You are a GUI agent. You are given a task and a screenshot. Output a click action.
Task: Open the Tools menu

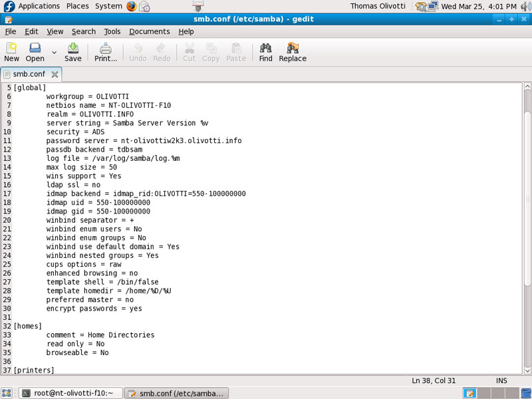point(112,31)
